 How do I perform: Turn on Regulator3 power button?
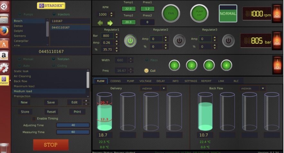pos(228,41)
